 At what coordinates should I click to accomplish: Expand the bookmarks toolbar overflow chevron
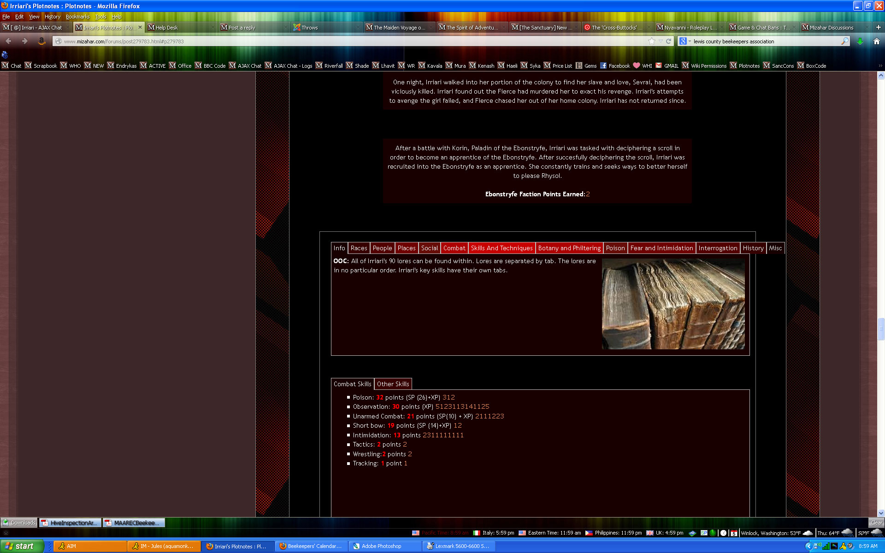click(880, 65)
